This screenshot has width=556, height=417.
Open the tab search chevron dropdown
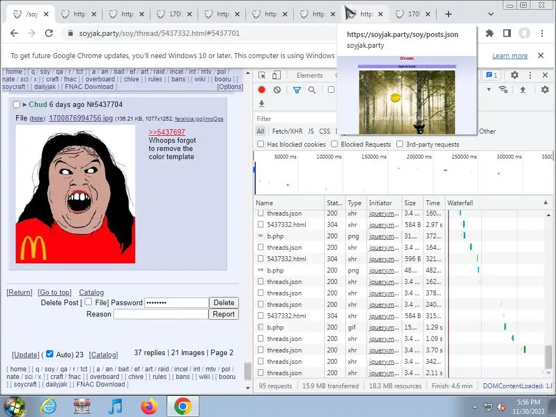(491, 14)
